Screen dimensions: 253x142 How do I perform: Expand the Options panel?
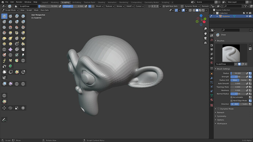(220, 120)
